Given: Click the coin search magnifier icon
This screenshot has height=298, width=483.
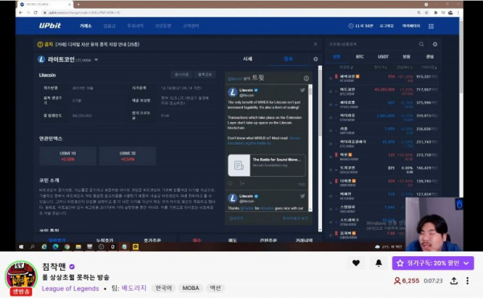Looking at the screenshot, I should (421, 44).
